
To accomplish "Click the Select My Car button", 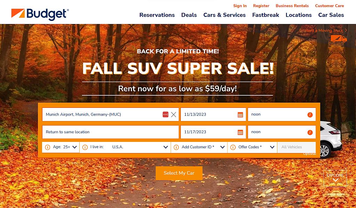I will (x=179, y=173).
